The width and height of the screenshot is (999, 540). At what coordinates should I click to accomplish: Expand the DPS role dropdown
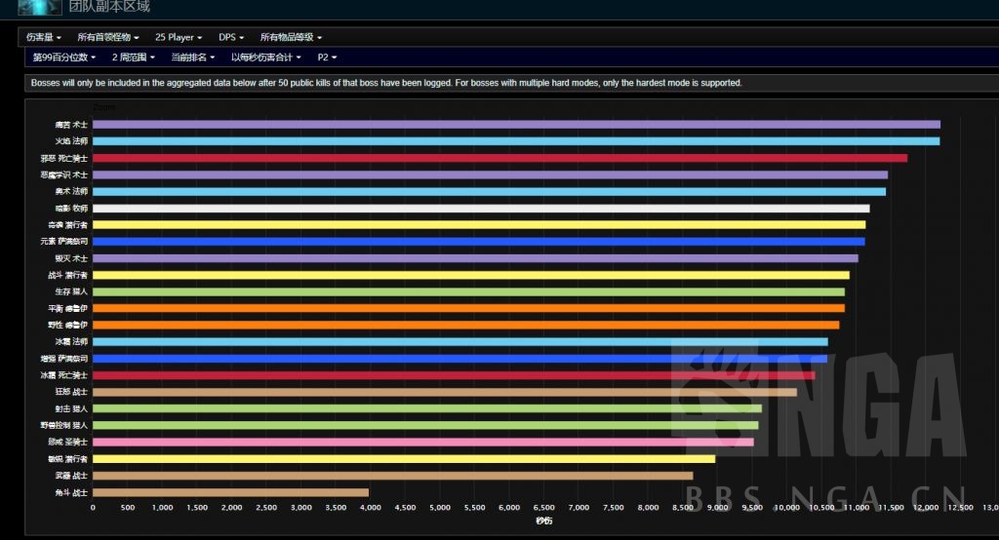click(230, 38)
